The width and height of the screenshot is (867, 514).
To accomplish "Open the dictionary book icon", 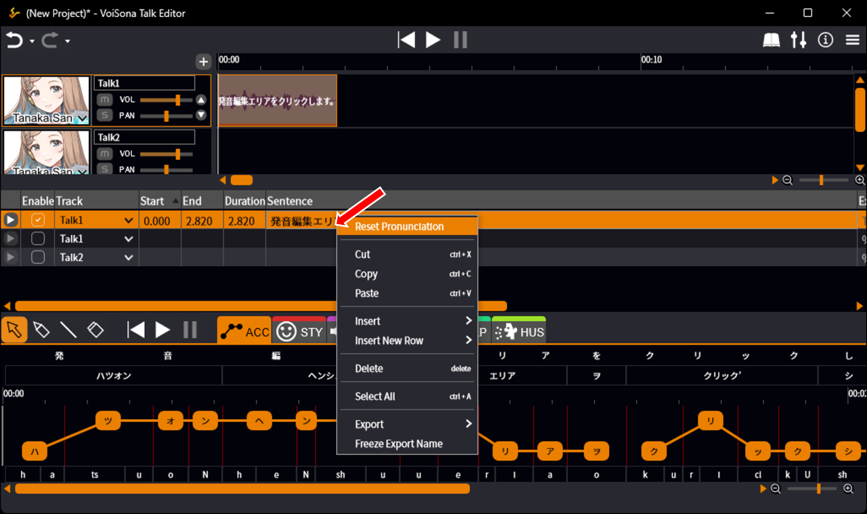I will (x=771, y=40).
